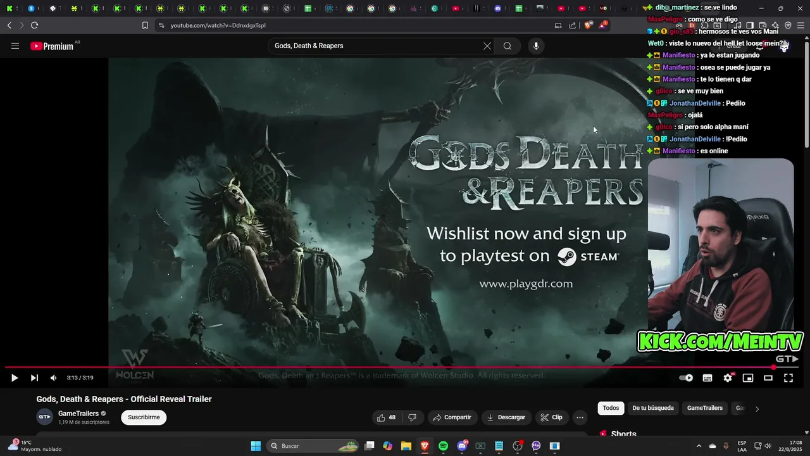Open GameTrailers channel avatar

(x=44, y=417)
